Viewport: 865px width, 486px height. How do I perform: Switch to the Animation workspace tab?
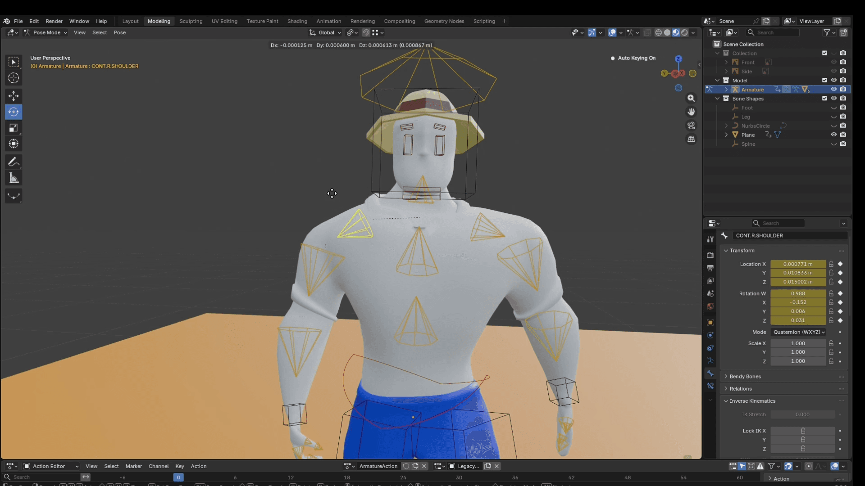tap(328, 21)
